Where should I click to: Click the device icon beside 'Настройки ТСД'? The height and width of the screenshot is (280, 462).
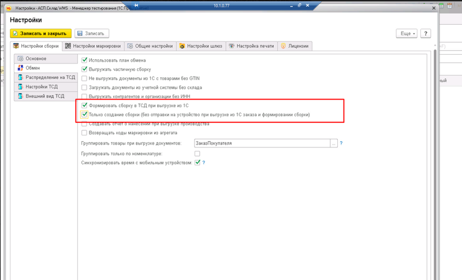(20, 86)
